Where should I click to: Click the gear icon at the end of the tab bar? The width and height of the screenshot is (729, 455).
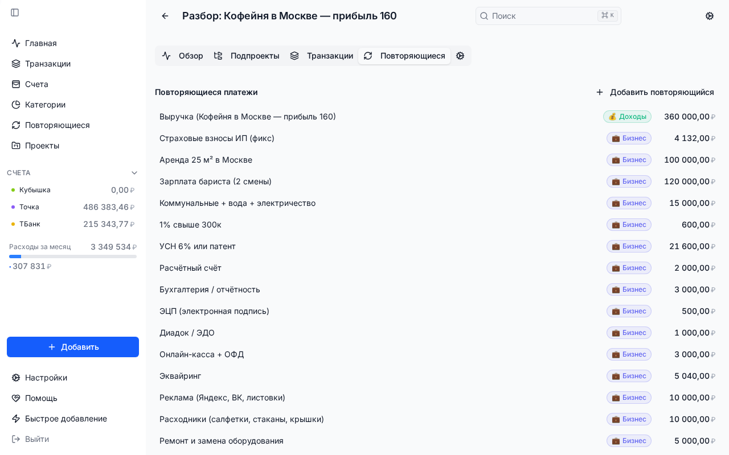point(460,56)
